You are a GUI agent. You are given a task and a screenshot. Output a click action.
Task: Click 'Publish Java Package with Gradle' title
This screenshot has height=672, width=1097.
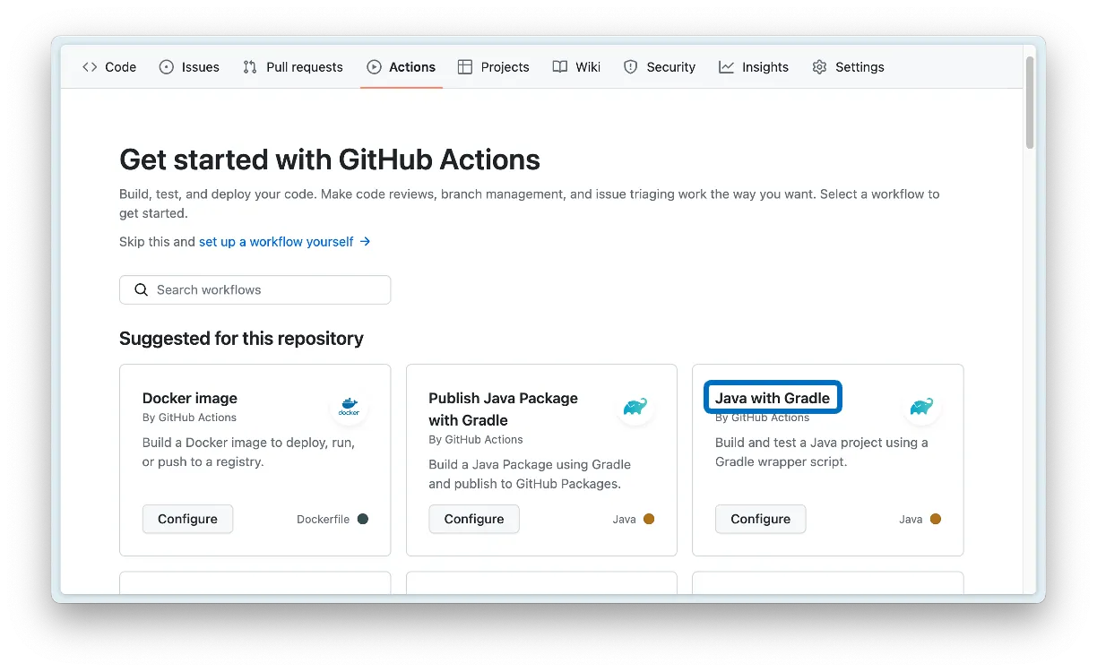503,409
